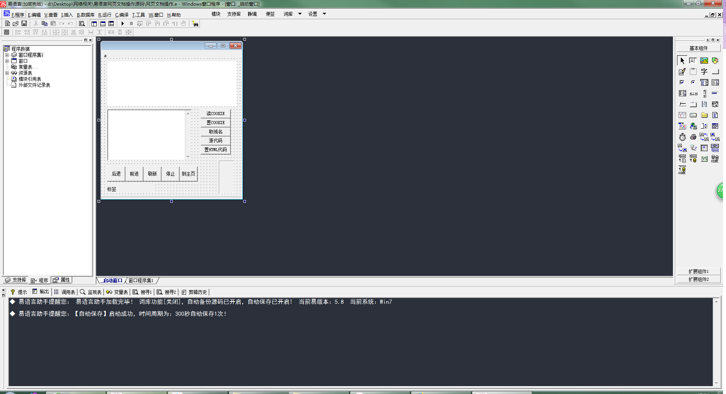
Task: Click the binoculars search help icon
Action: [x=195, y=24]
